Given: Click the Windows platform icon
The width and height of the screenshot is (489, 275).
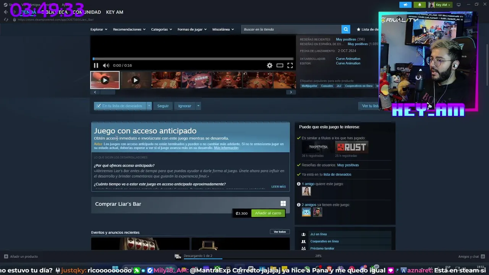Looking at the screenshot, I should point(283,204).
